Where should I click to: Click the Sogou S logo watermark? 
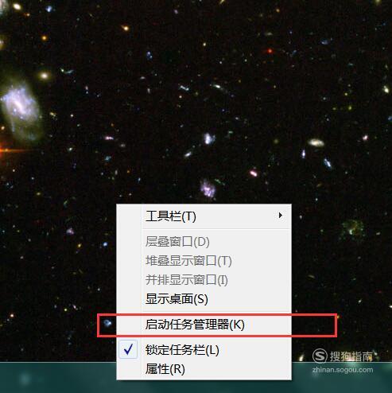(x=320, y=356)
